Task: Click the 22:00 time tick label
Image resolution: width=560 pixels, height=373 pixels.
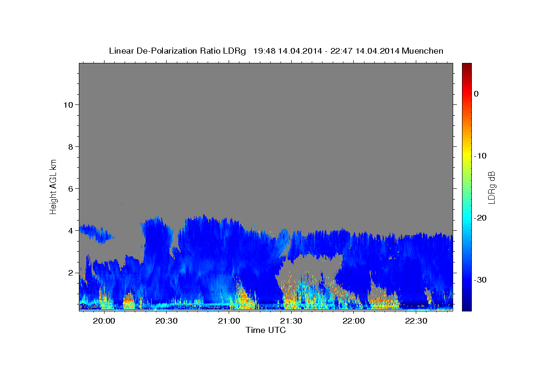Action: [x=354, y=321]
